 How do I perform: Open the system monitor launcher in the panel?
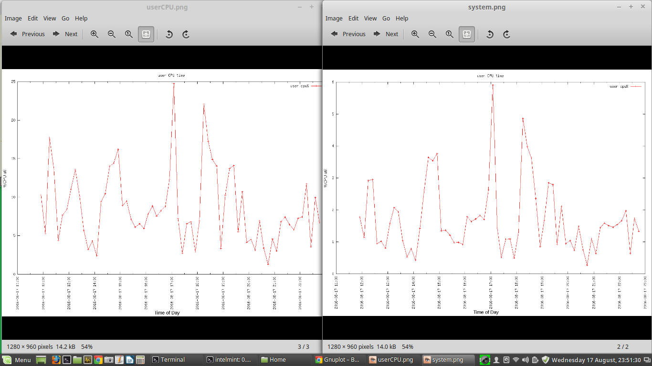(88, 360)
